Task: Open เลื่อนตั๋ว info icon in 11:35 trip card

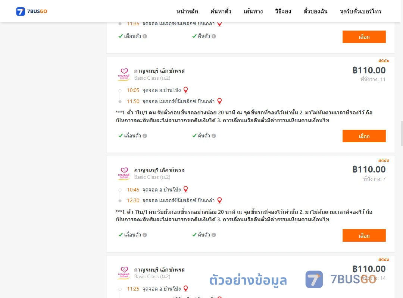Action: pos(145,37)
